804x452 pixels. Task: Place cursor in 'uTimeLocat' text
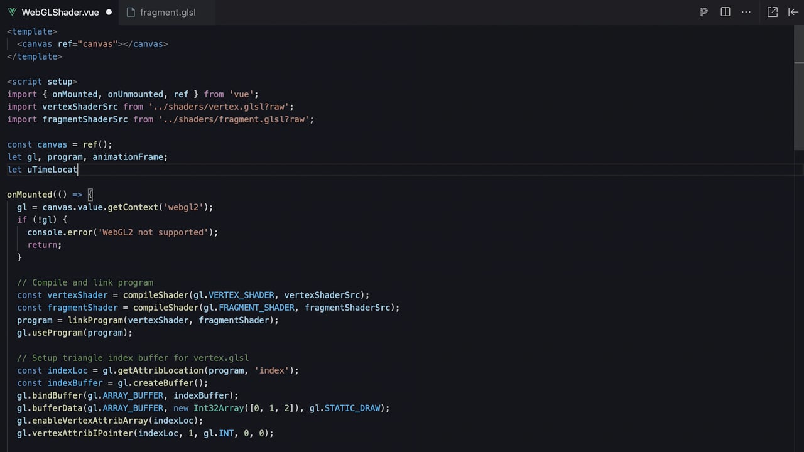[x=52, y=169]
